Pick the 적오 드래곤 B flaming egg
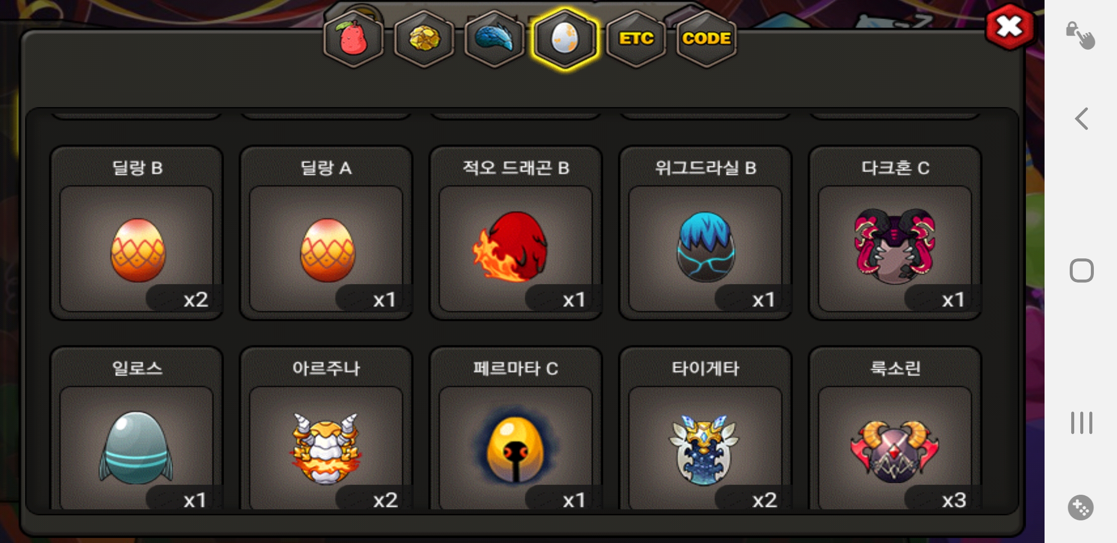 pyautogui.click(x=516, y=233)
